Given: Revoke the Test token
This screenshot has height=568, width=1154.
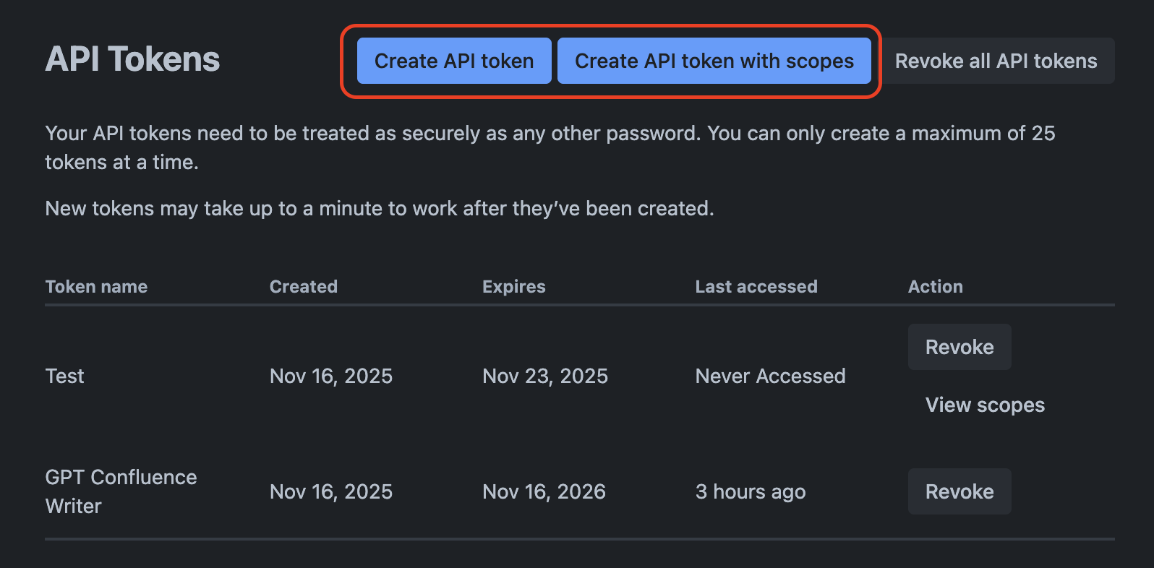Looking at the screenshot, I should (x=959, y=347).
